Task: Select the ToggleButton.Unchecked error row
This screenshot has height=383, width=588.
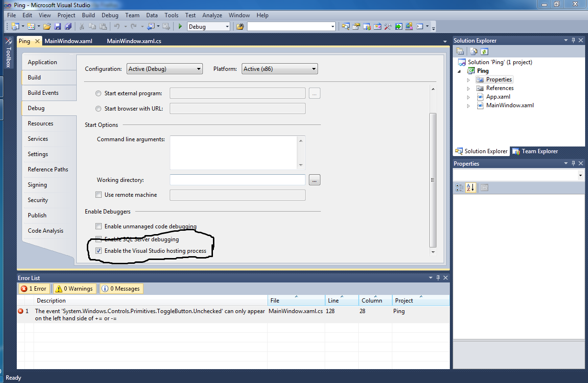Action: coord(233,315)
